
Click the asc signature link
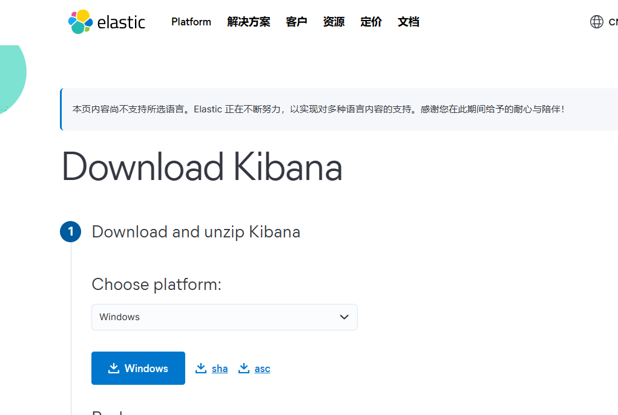click(x=262, y=368)
